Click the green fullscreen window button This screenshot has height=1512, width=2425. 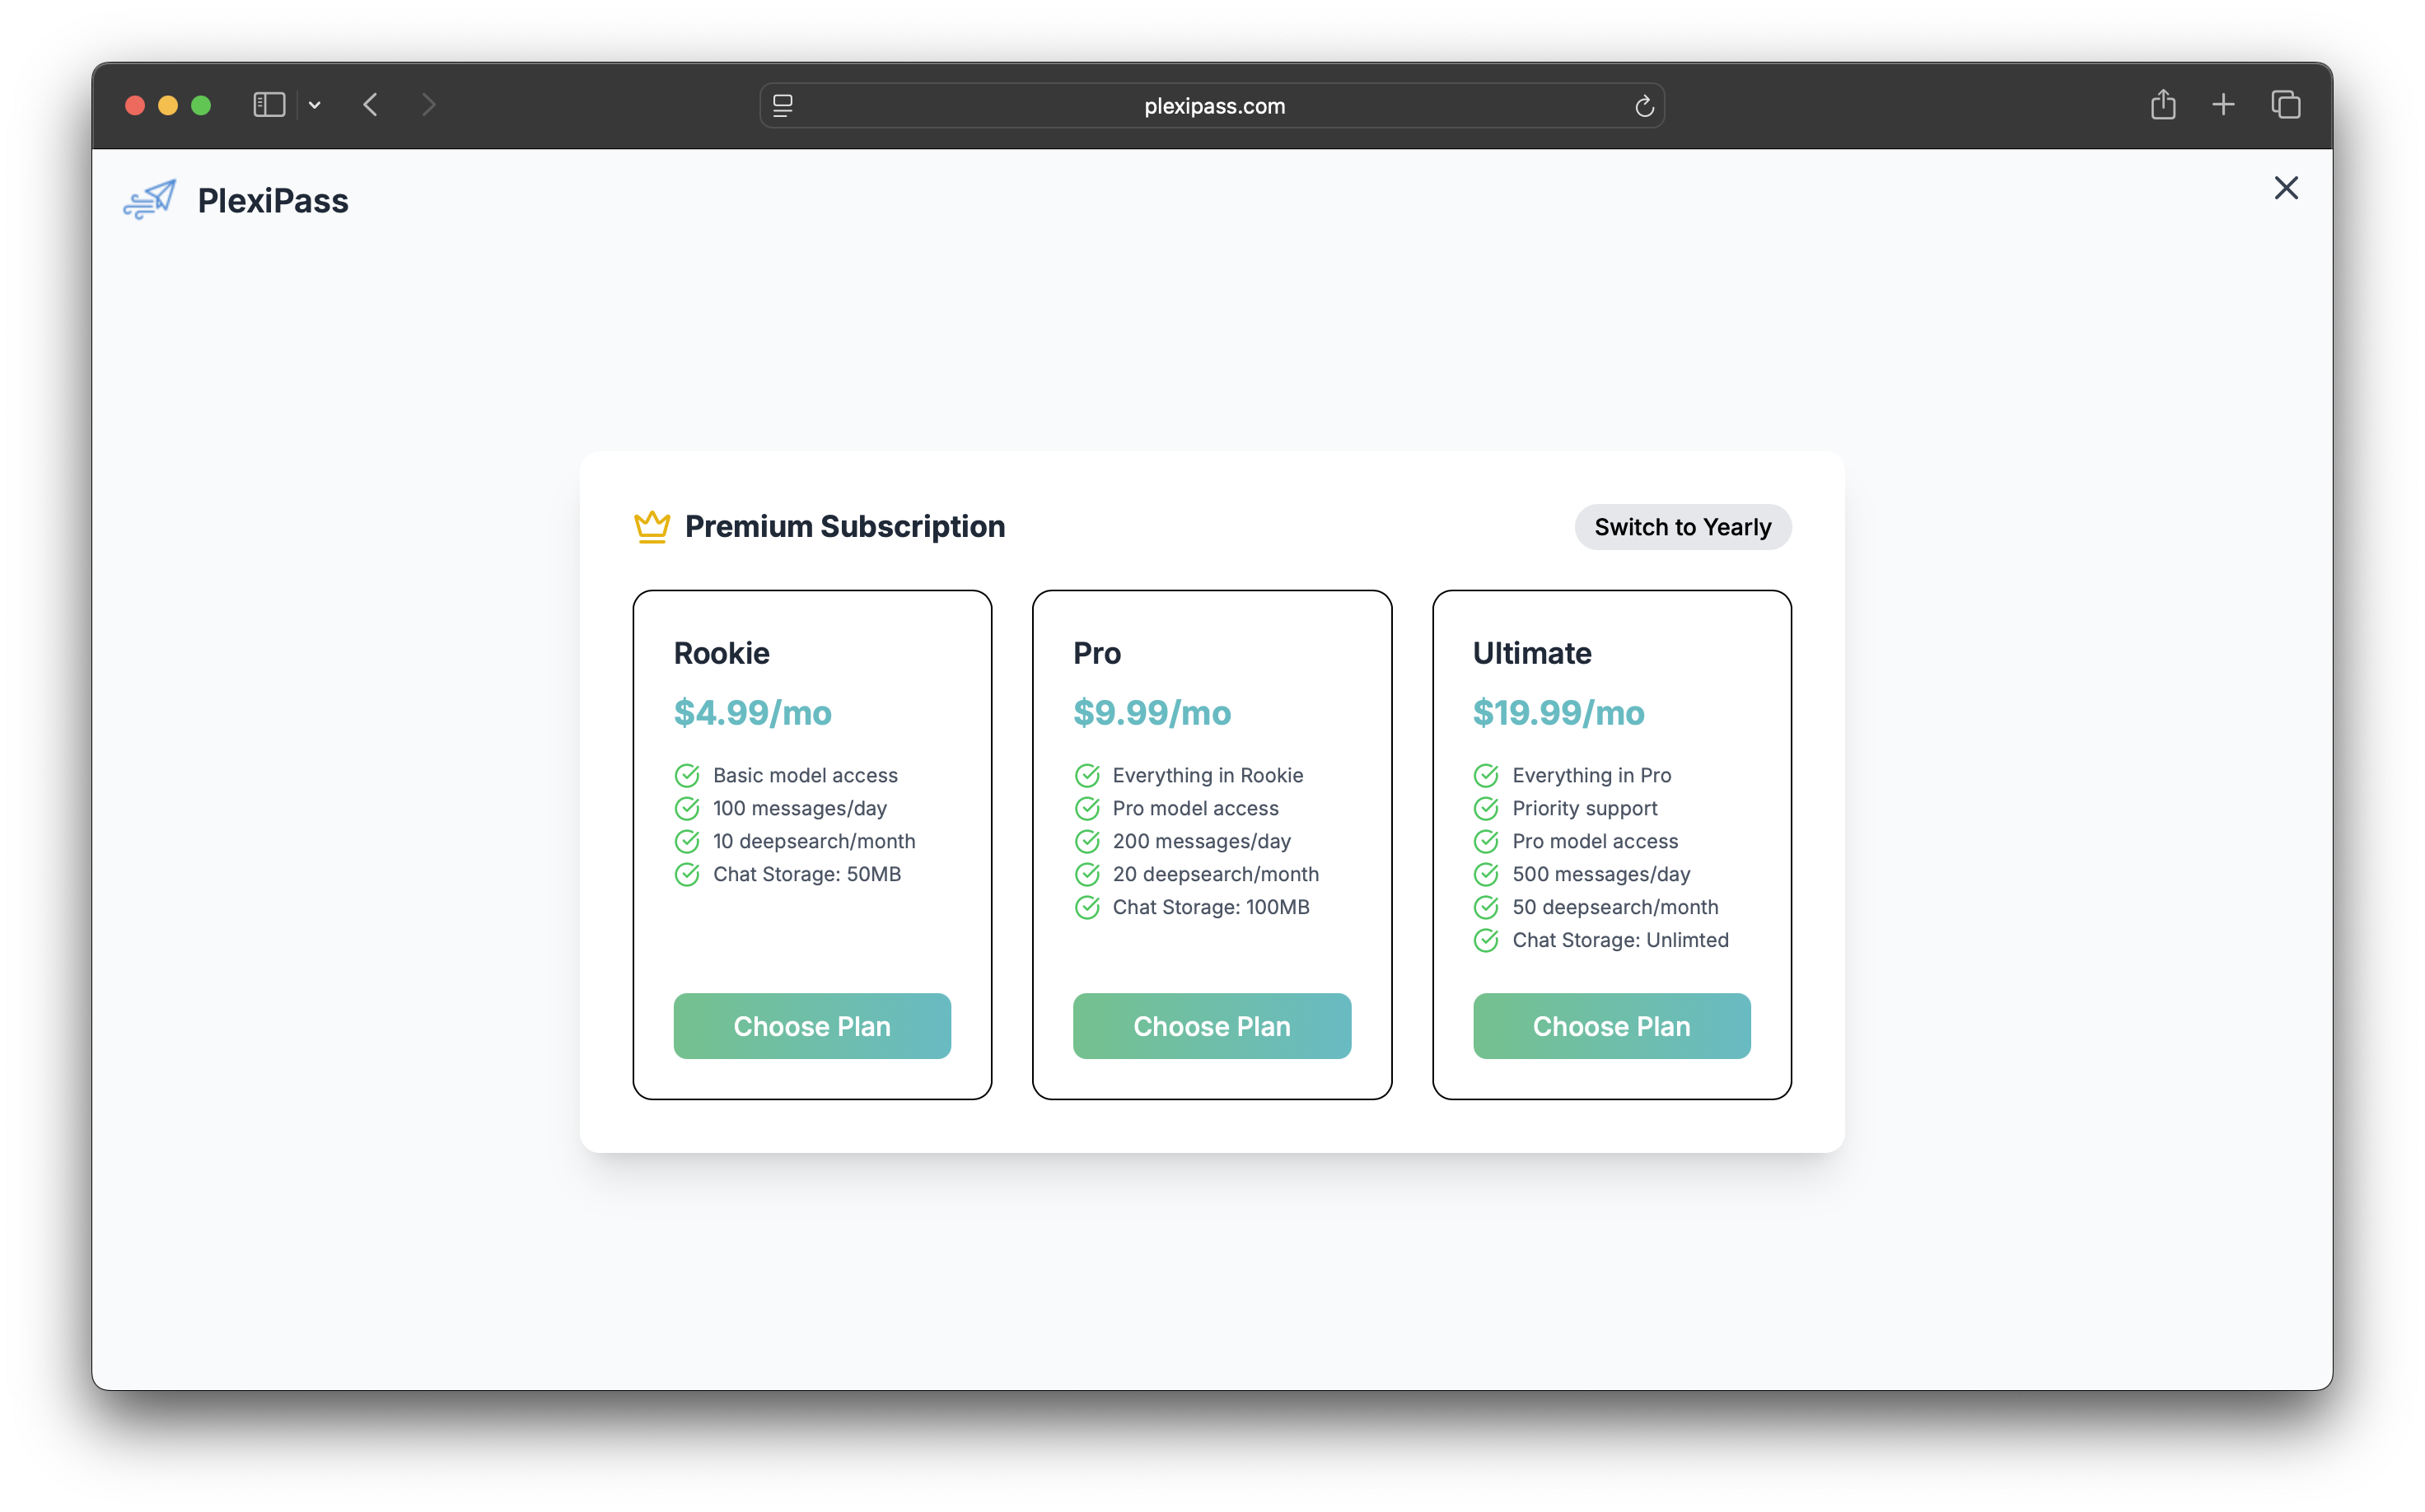coord(201,105)
